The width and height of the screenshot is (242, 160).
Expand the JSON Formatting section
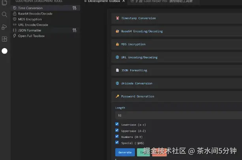tap(177, 71)
